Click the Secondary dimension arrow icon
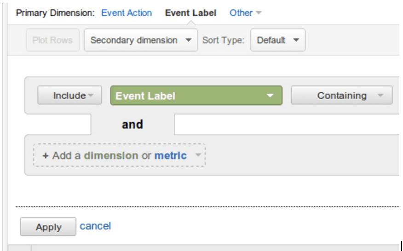Image resolution: width=403 pixels, height=251 pixels. click(189, 40)
